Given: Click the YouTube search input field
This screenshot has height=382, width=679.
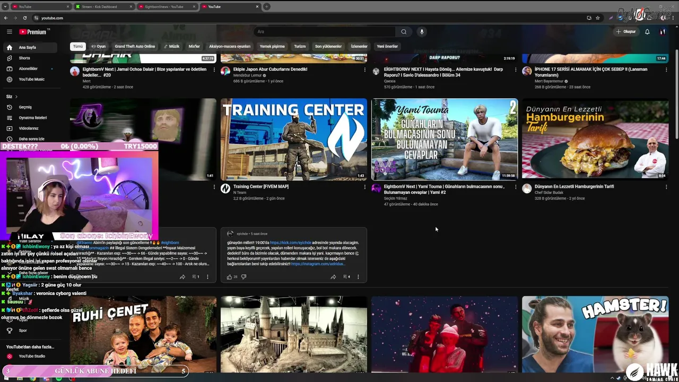Looking at the screenshot, I should tap(325, 32).
